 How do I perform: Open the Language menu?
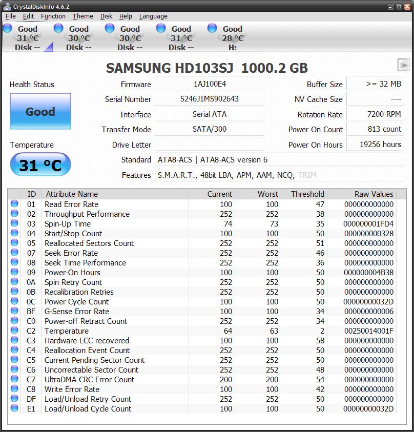point(153,16)
